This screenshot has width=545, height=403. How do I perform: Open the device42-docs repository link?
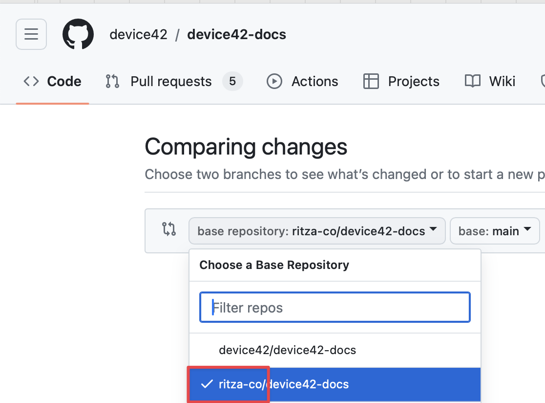(236, 35)
